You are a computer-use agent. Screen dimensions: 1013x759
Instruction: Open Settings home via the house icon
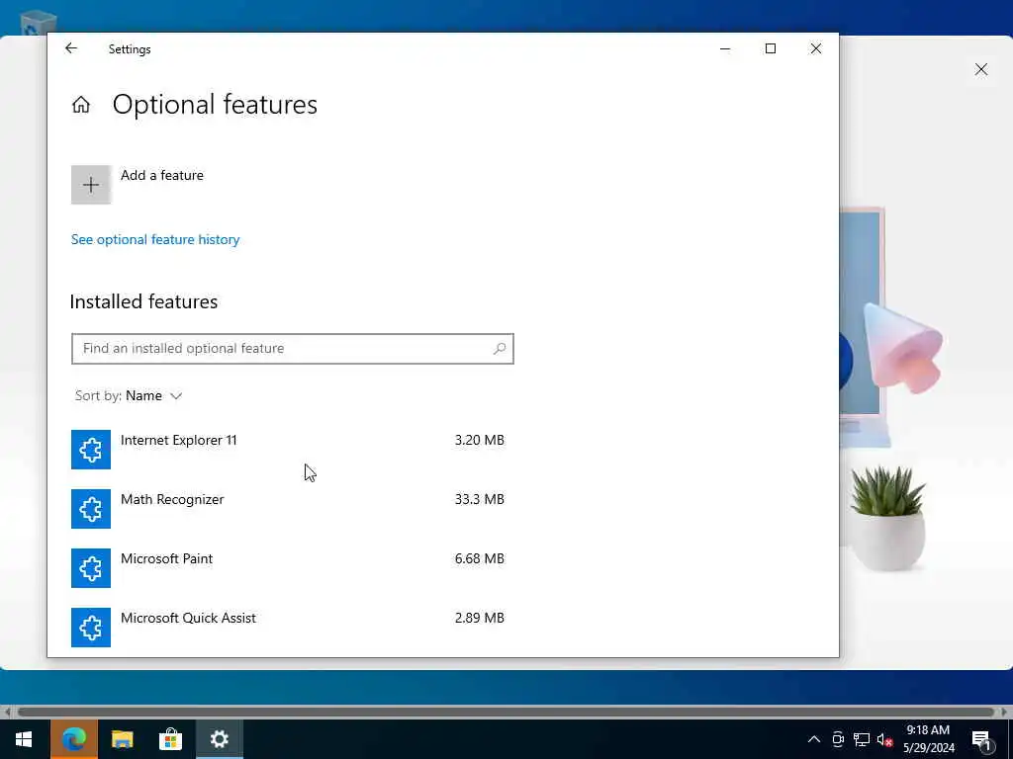coord(81,105)
